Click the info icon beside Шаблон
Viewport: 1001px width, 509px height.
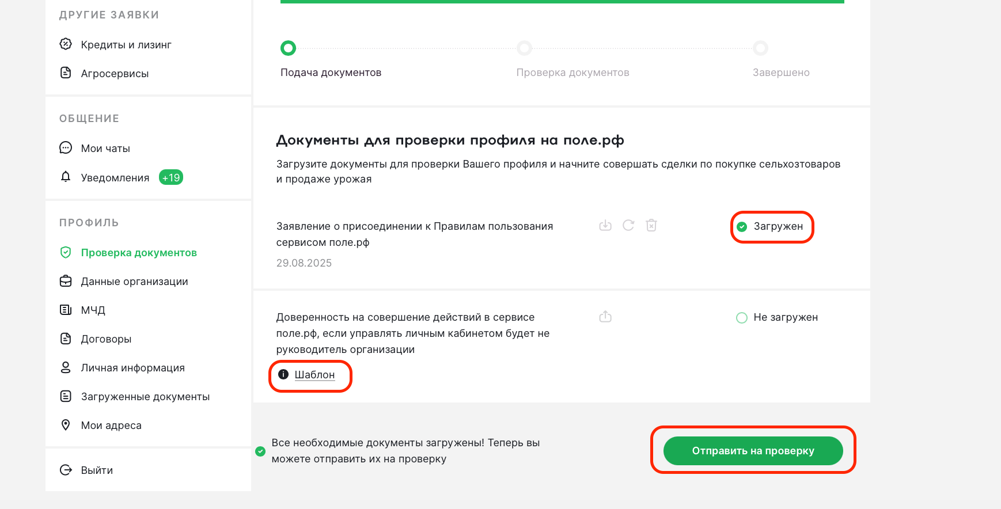[283, 374]
